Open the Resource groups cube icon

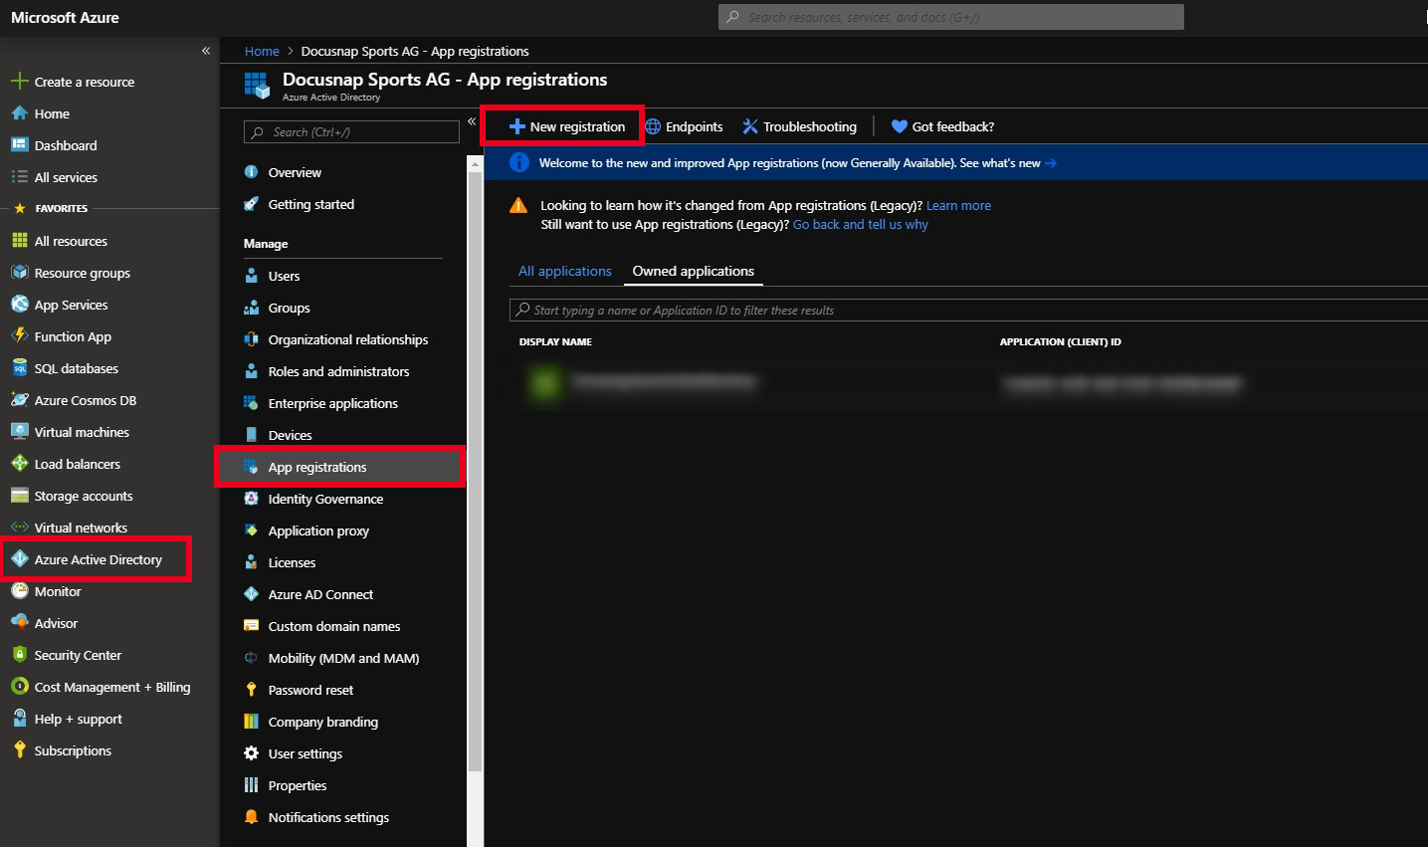pos(19,273)
